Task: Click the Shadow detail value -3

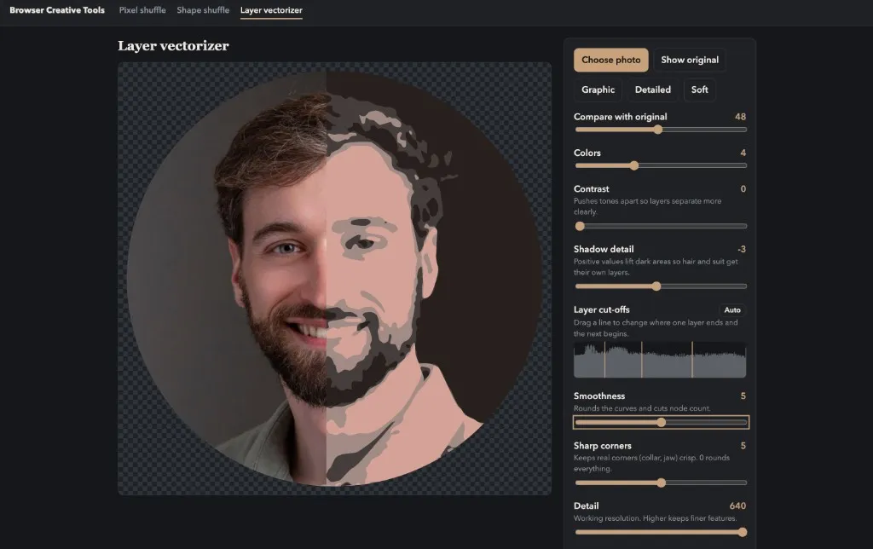Action: 741,250
